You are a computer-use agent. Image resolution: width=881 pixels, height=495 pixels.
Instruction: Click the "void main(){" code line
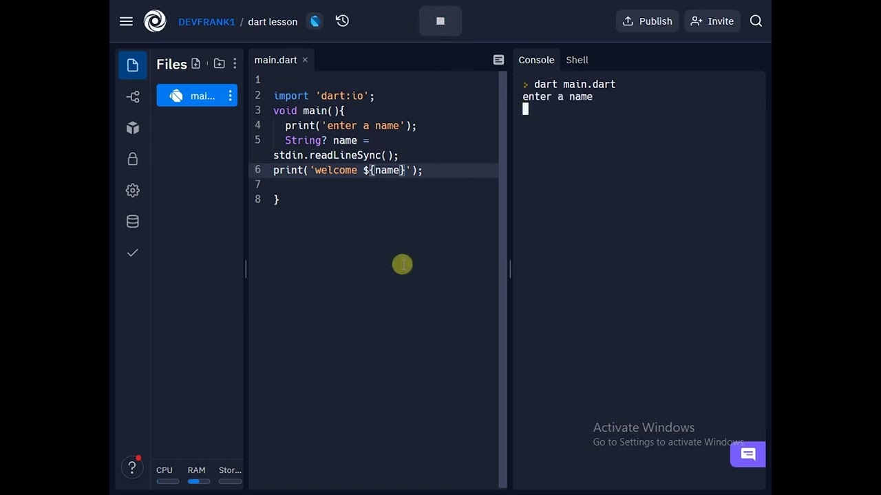(308, 111)
